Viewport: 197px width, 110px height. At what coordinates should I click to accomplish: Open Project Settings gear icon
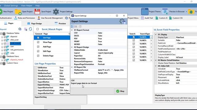pyautogui.click(x=56, y=12)
